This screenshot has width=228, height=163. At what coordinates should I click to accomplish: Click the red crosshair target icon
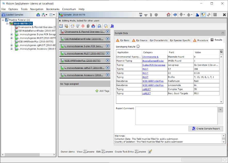click(x=82, y=26)
